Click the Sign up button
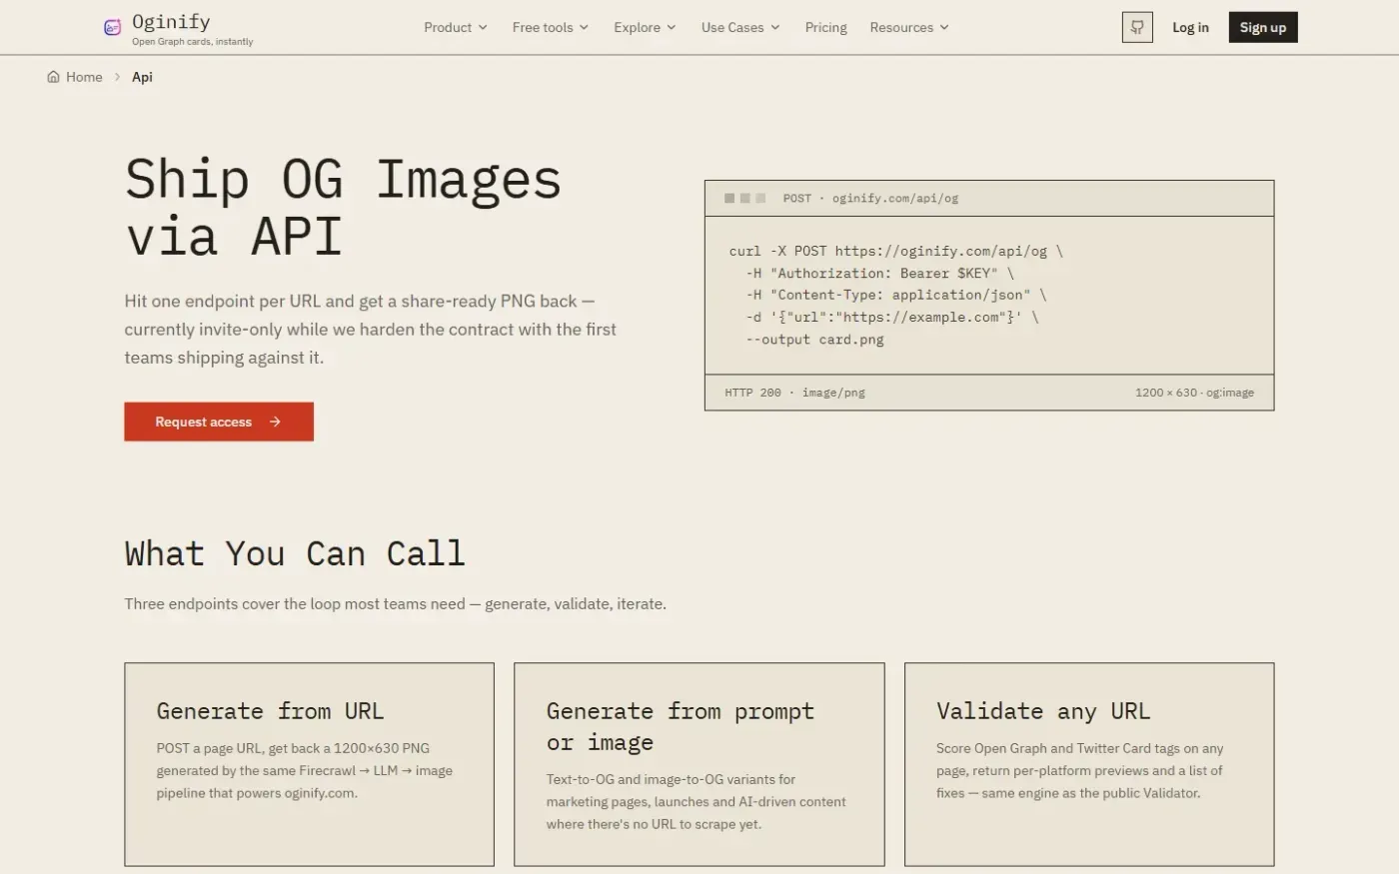1399x874 pixels. (1263, 27)
